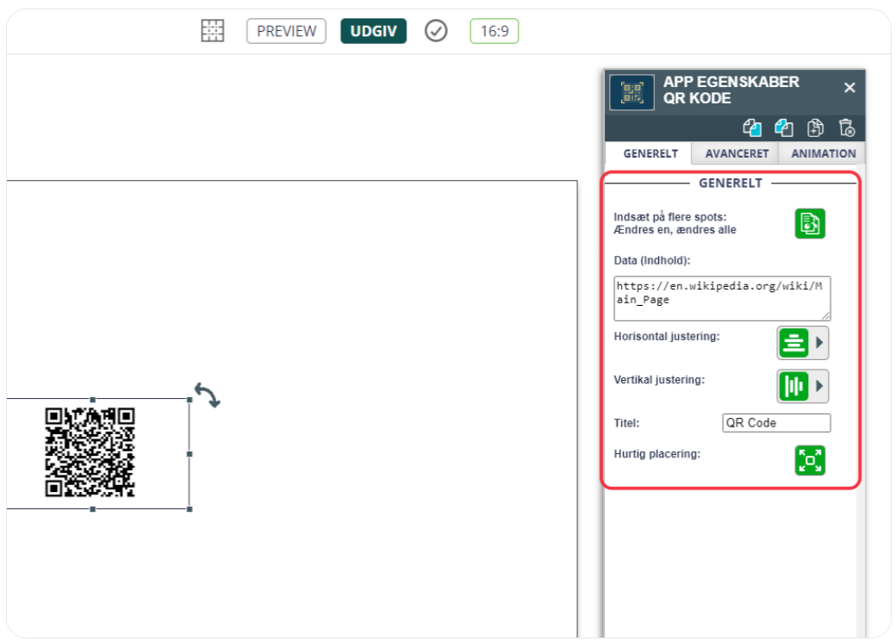Select the QR code image on the canvas

[x=90, y=452]
